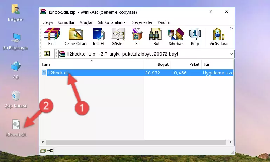The width and height of the screenshot is (270, 162).
Task: Click the key password icon in status bar
Action: click(x=50, y=151)
